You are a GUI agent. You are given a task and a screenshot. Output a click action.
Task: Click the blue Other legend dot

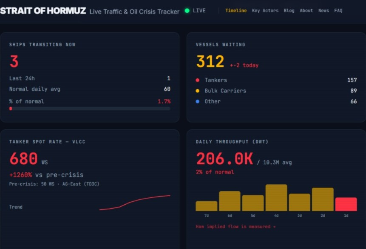(x=198, y=101)
